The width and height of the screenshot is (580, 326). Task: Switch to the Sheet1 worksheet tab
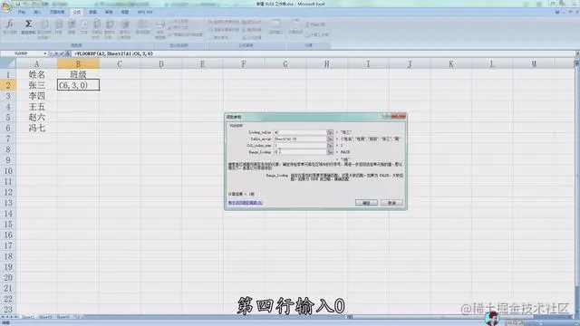(x=28, y=317)
